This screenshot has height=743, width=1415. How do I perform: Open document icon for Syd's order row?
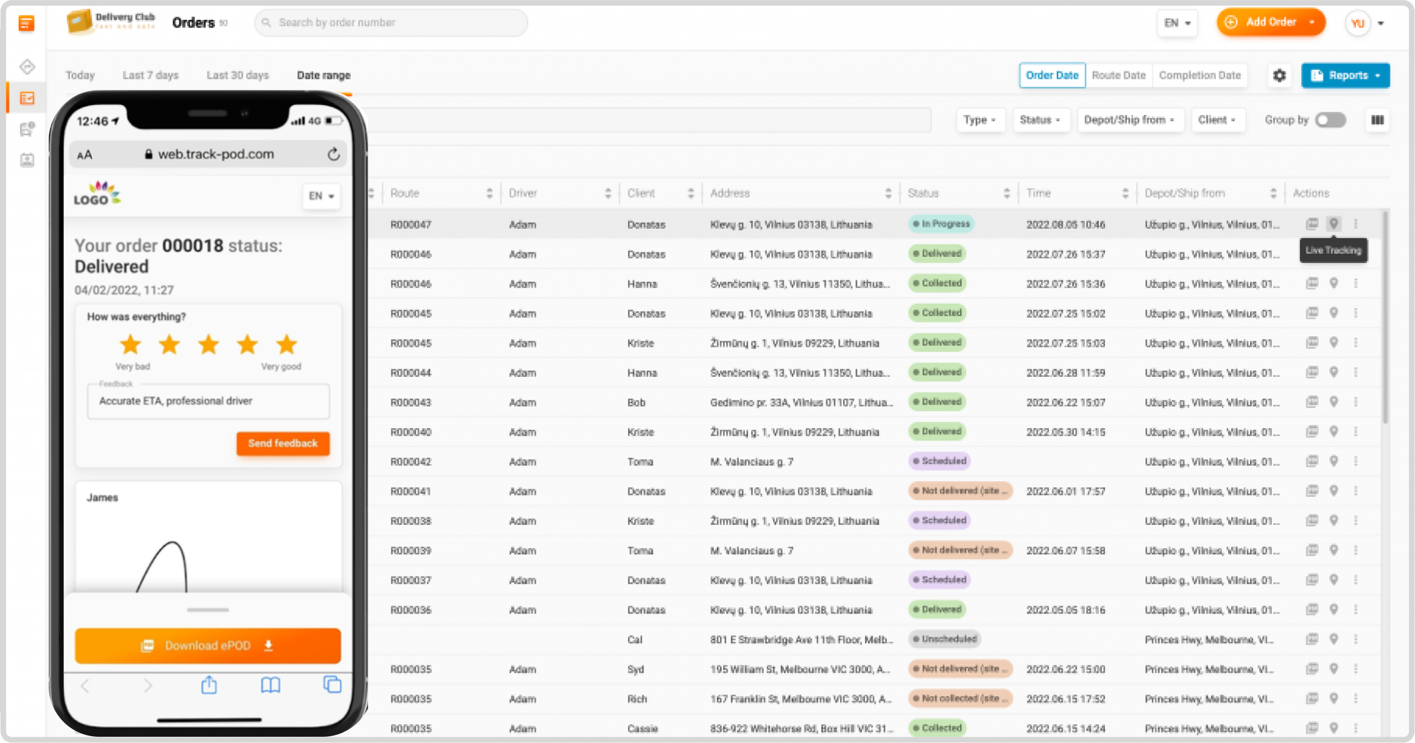(1312, 669)
